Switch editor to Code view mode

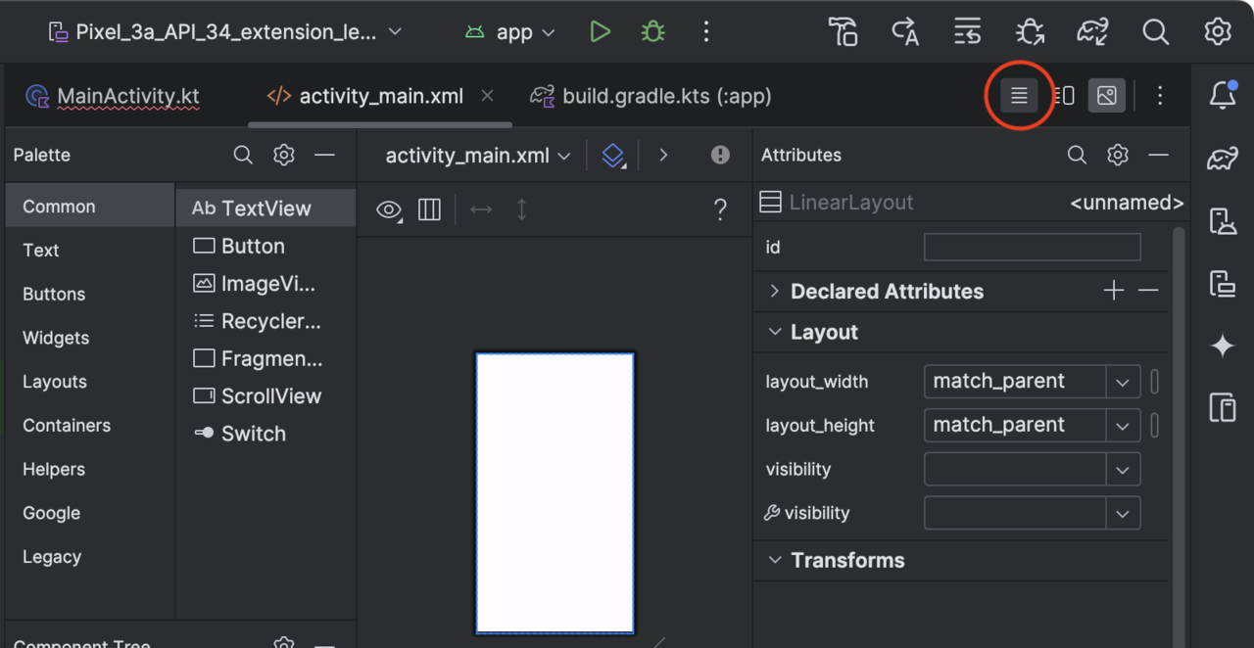[x=1019, y=96]
